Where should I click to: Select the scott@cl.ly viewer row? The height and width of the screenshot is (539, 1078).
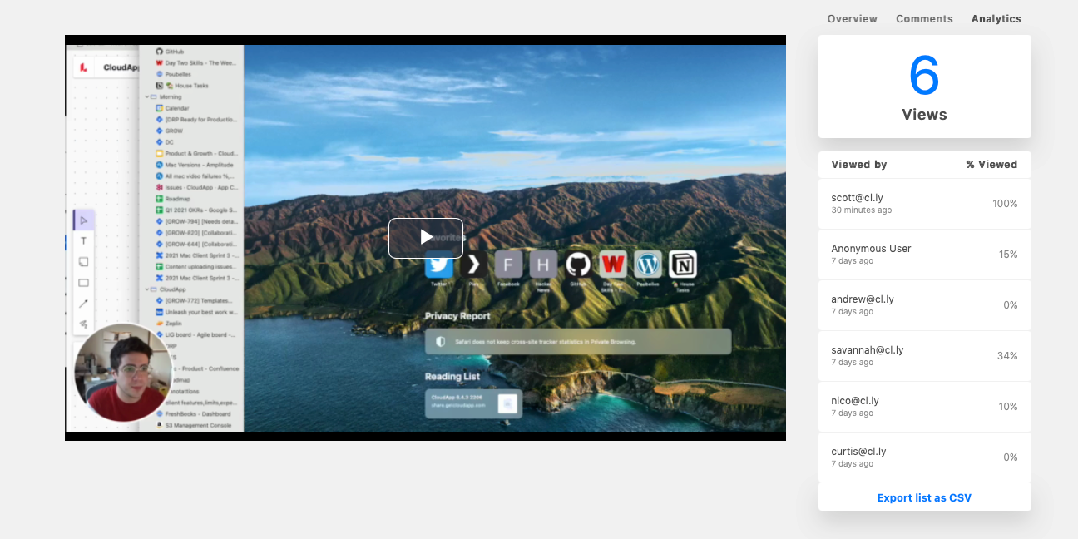(x=924, y=203)
